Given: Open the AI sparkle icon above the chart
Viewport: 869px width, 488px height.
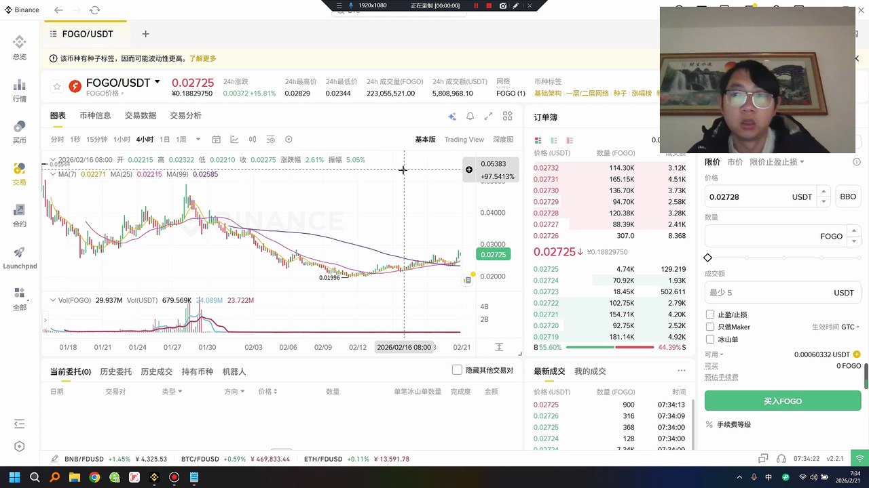Looking at the screenshot, I should (452, 117).
